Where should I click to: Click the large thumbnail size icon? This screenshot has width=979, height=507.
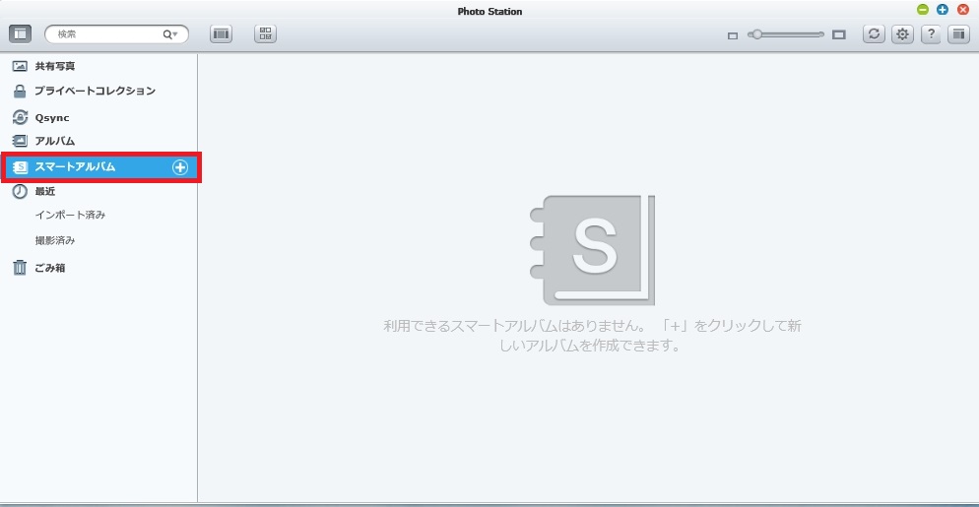(839, 35)
